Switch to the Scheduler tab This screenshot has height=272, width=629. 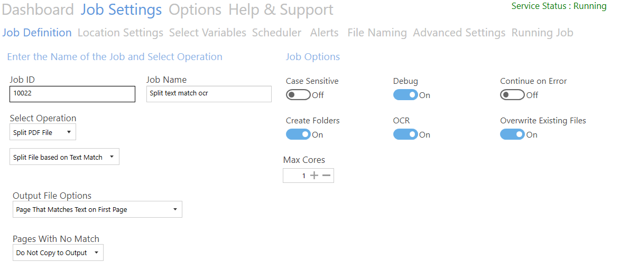coord(277,33)
